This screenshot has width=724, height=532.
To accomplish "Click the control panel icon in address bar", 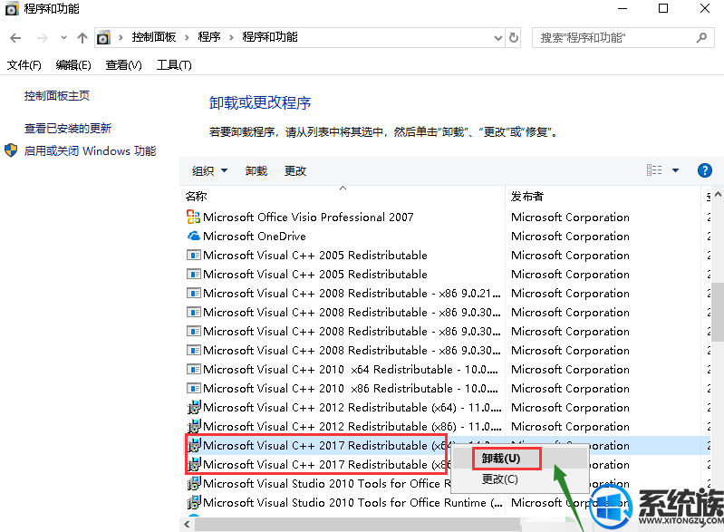I will coord(103,37).
